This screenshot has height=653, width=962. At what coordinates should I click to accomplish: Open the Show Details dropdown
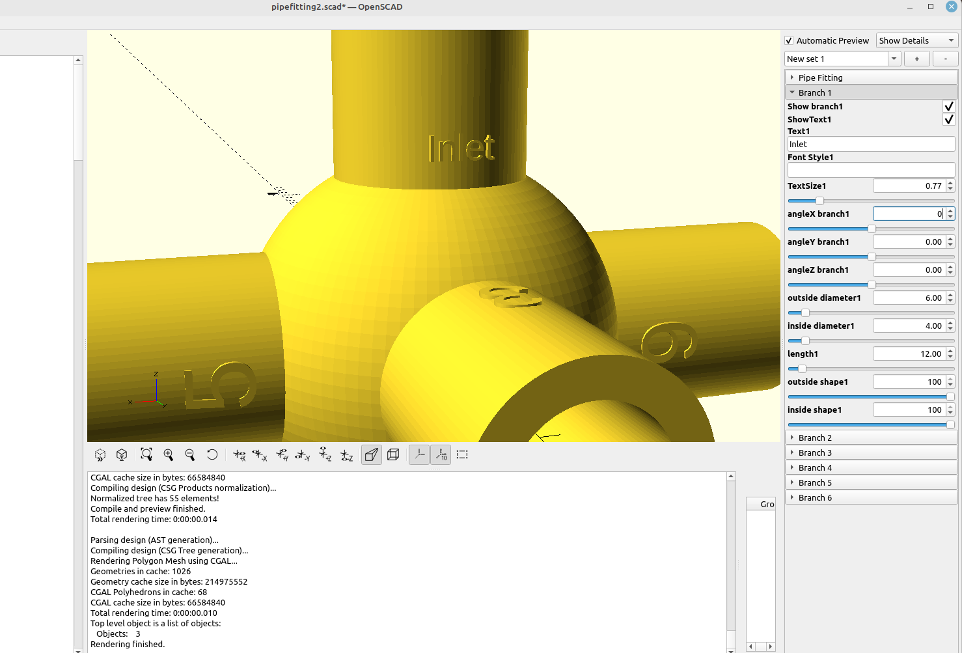point(916,40)
